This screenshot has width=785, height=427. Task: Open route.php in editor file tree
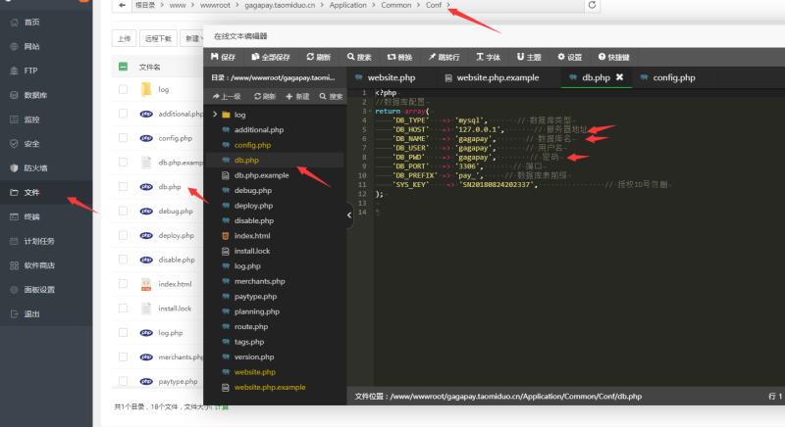tap(251, 327)
